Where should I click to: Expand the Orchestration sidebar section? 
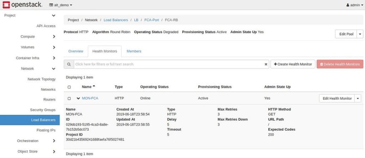[54, 141]
